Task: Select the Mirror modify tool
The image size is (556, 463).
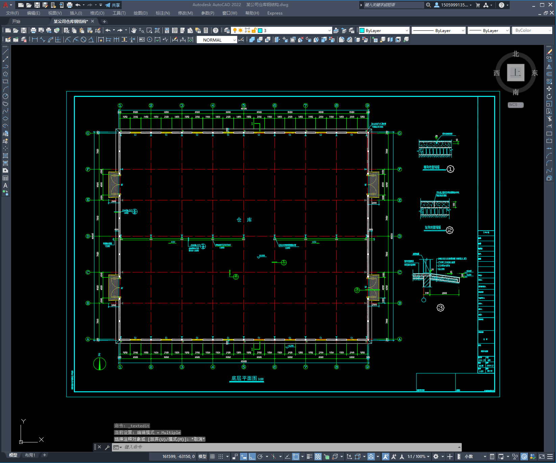Action: coord(549,67)
